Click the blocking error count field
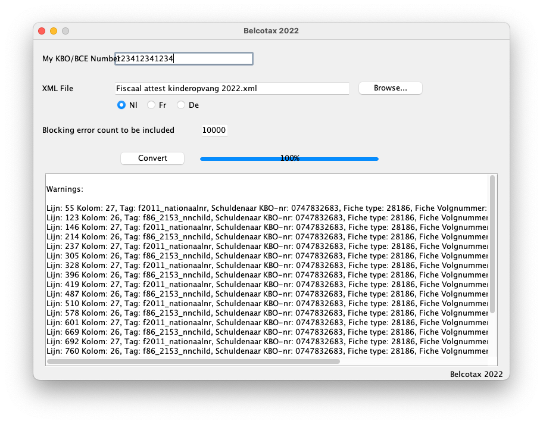 [214, 130]
